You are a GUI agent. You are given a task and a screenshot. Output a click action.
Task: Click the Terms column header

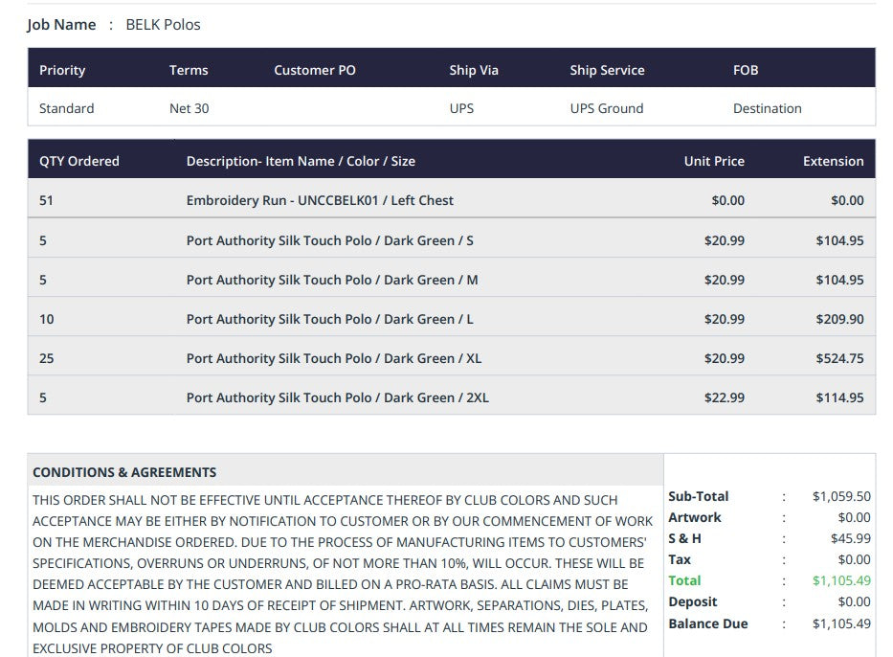pos(189,70)
